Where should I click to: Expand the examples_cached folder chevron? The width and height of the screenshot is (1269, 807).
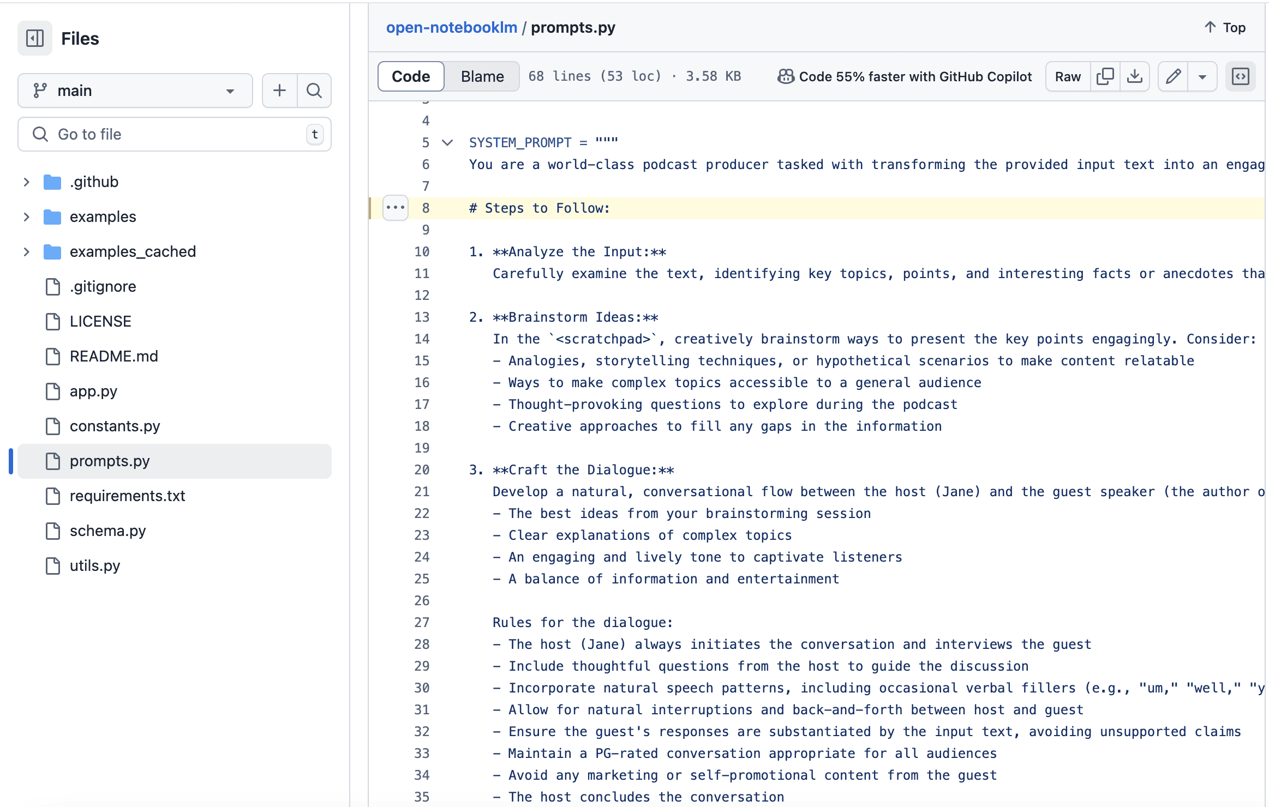tap(26, 252)
